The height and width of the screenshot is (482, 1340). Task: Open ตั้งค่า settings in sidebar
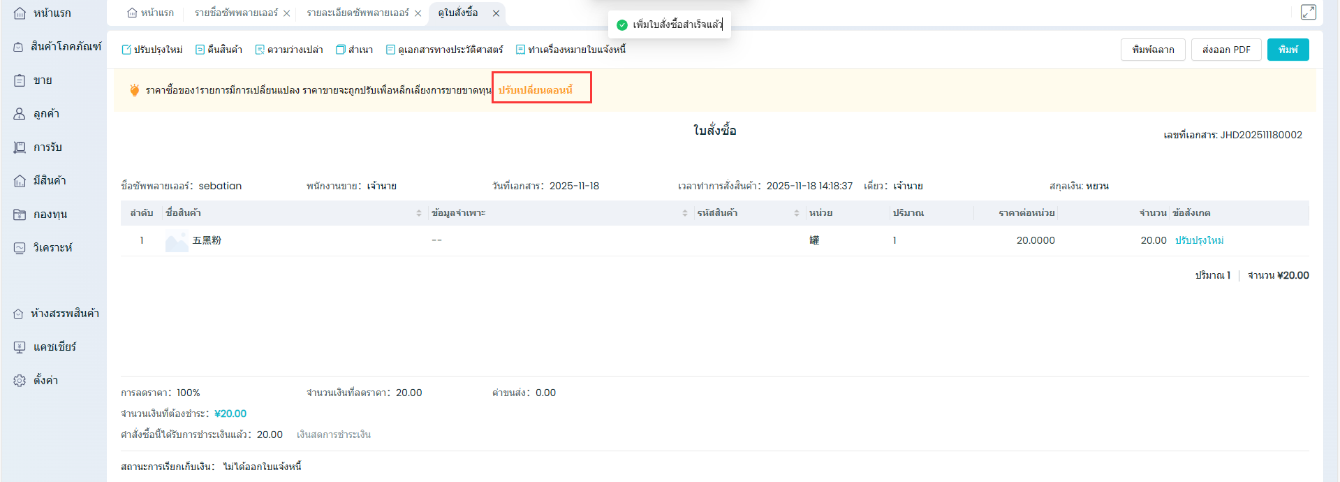(45, 381)
